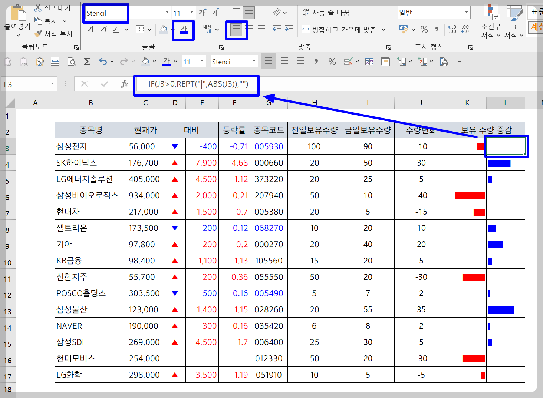Click Merge and Center (병합하고 가운데 맞춤) button
543x398 pixels.
[x=339, y=29]
